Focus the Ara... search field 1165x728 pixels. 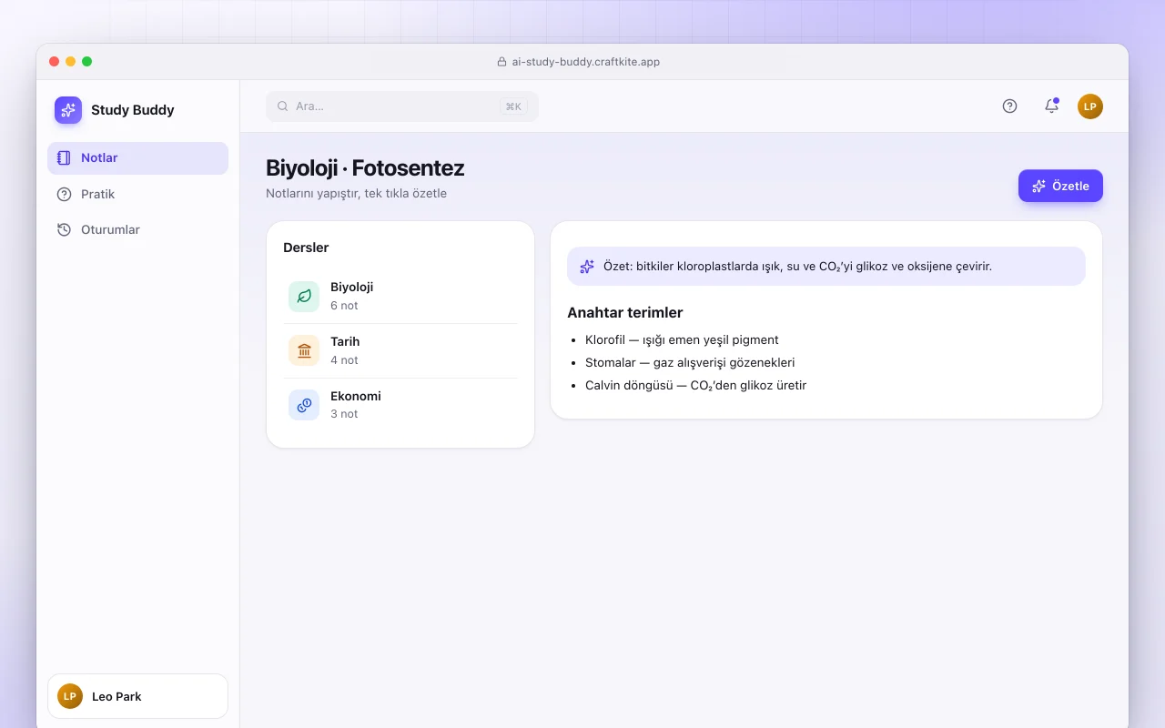(x=402, y=106)
